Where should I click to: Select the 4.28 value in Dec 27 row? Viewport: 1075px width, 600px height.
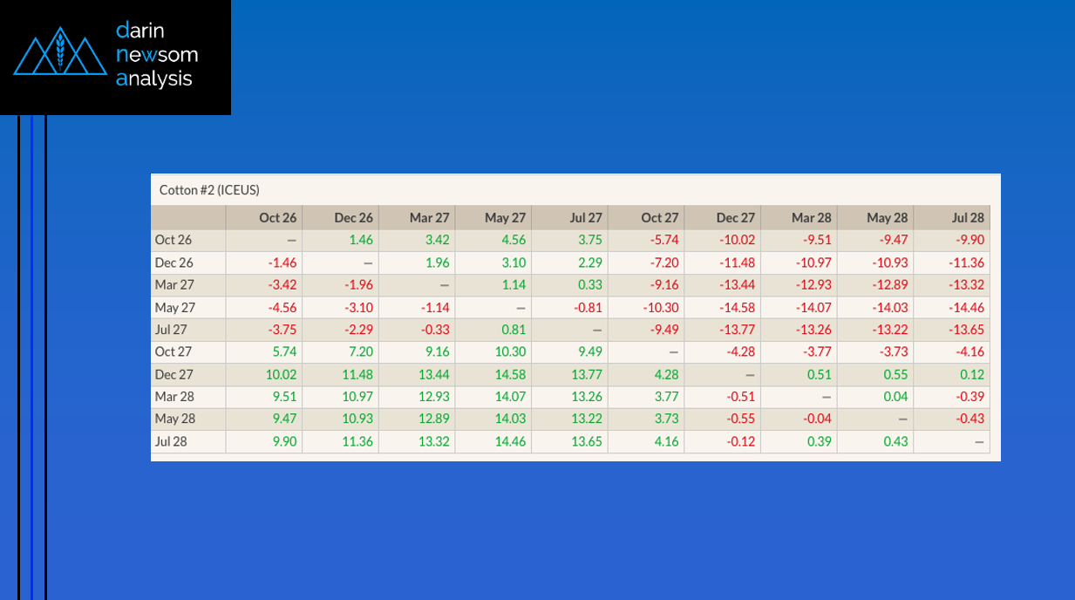[x=666, y=374]
